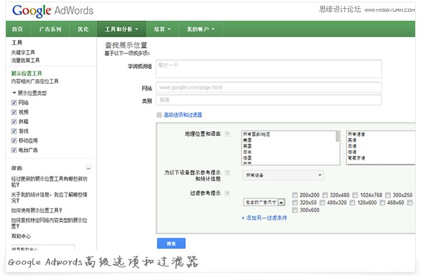Collapse 高级选项和过滤器 with minus icon

click(x=159, y=115)
